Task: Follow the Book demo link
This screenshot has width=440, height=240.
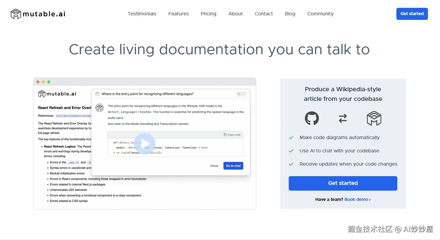Action: [x=357, y=199]
